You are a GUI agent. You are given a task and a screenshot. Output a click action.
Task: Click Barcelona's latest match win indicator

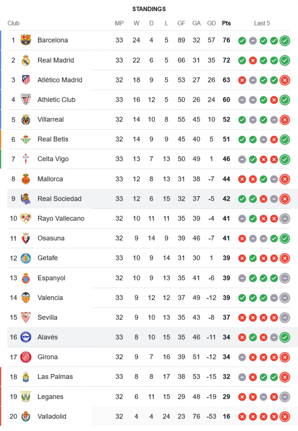[284, 41]
